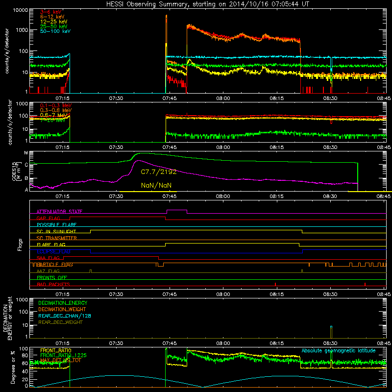The height and width of the screenshot is (392, 392).
Task: Select the FRONT_RATIO_1225 legend label
Action: (x=63, y=356)
